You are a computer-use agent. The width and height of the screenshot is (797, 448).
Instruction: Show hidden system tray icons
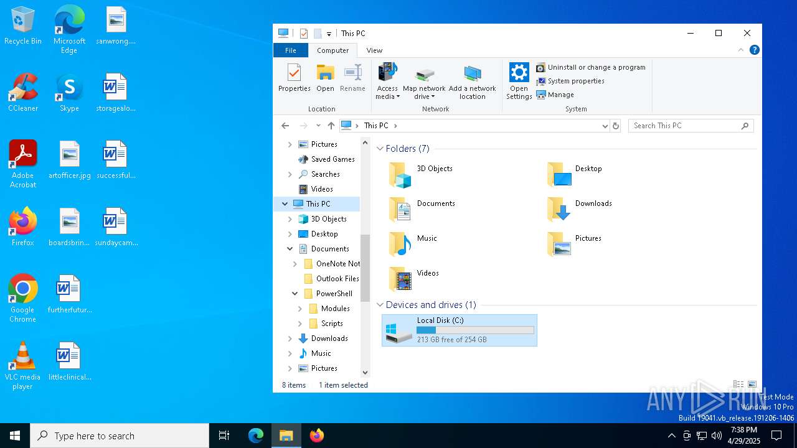[671, 436]
